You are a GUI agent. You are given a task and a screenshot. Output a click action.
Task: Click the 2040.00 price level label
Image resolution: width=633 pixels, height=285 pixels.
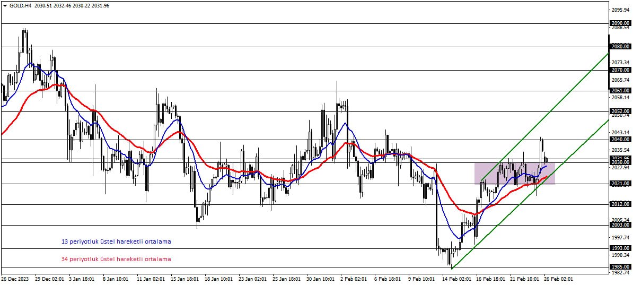620,140
